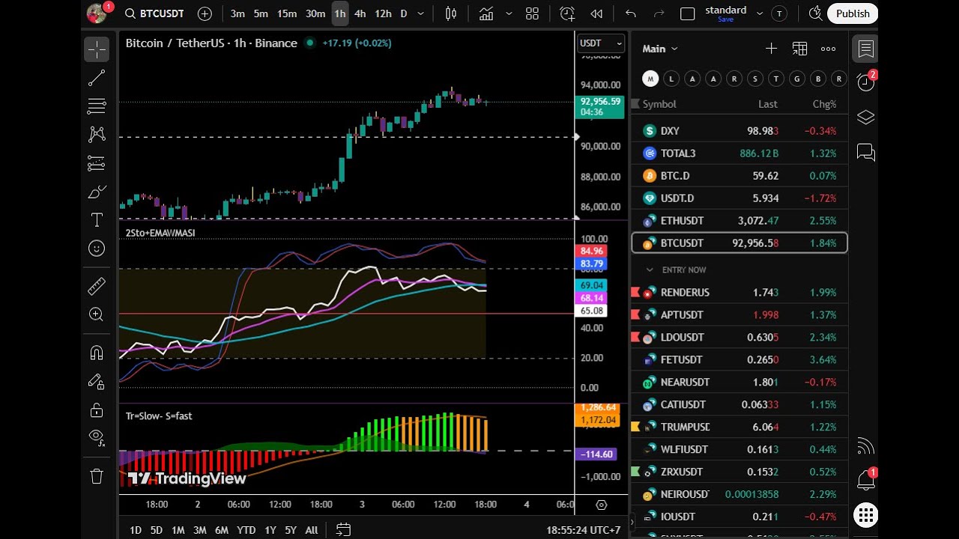The height and width of the screenshot is (539, 959).
Task: Open the candlestick chart type selector
Action: tap(451, 13)
